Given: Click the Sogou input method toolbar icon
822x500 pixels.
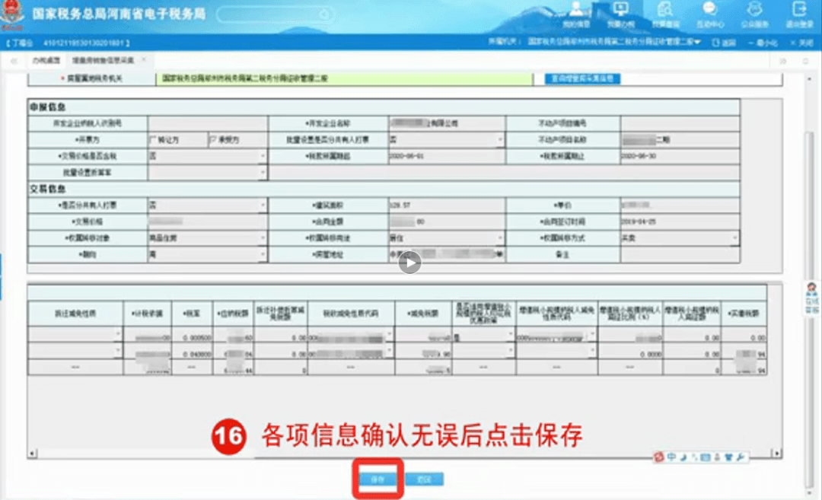Looking at the screenshot, I should click(x=659, y=457).
